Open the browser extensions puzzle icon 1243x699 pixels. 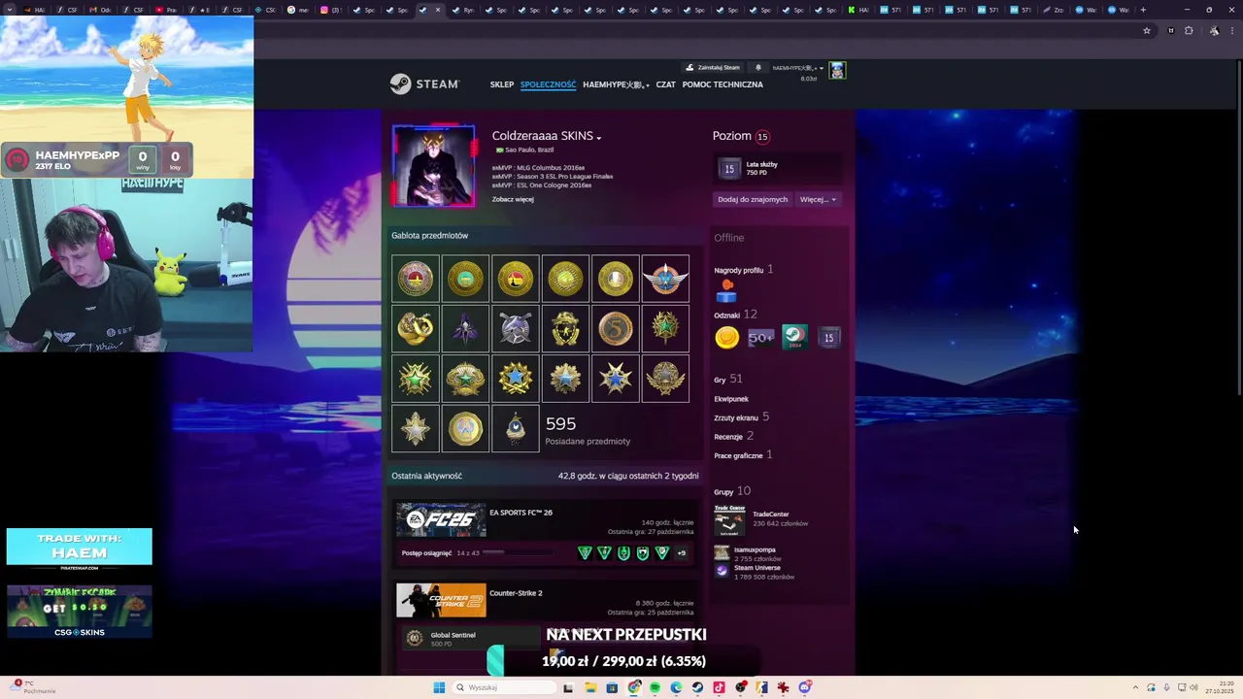pyautogui.click(x=1189, y=31)
